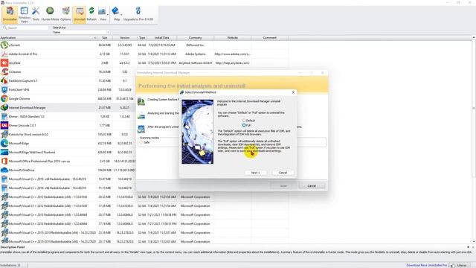The height and width of the screenshot is (268, 476).
Task: Select the Default uninstall radio option
Action: [x=244, y=121]
